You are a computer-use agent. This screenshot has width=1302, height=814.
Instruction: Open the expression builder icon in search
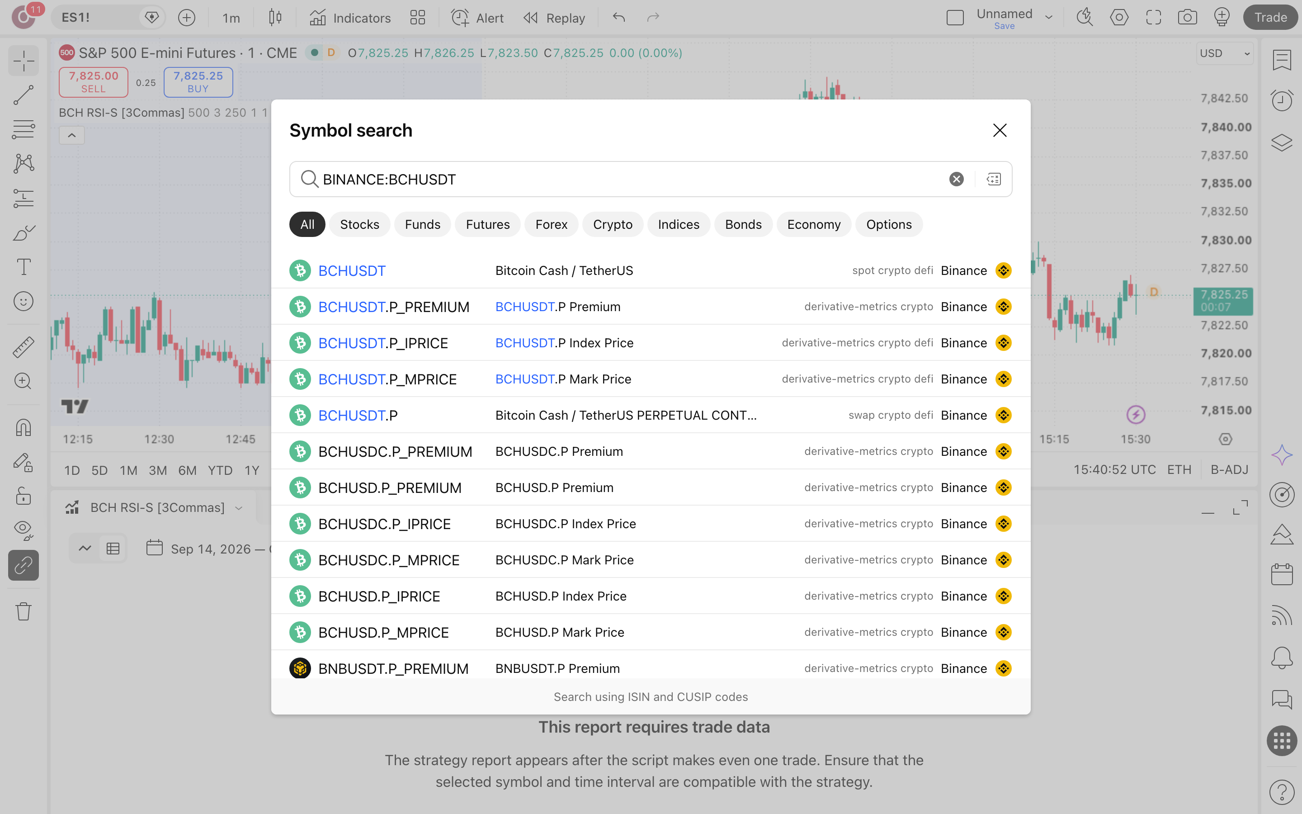point(994,179)
